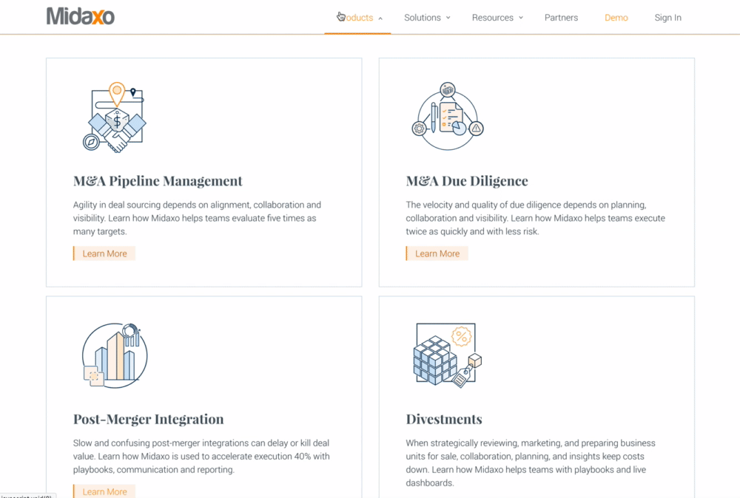Click Sign In in the navigation

pos(667,18)
